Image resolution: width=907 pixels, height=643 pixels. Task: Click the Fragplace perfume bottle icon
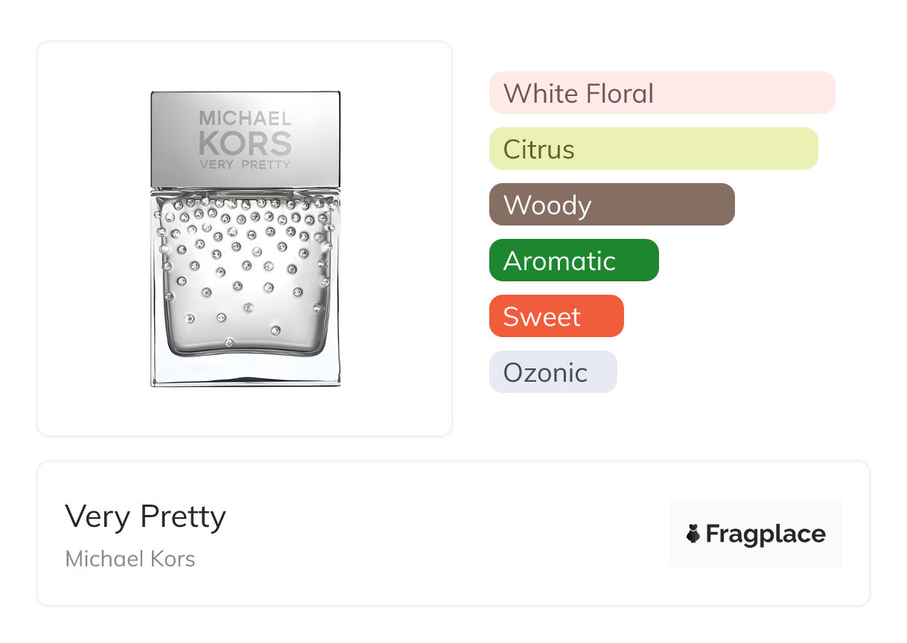coord(693,534)
